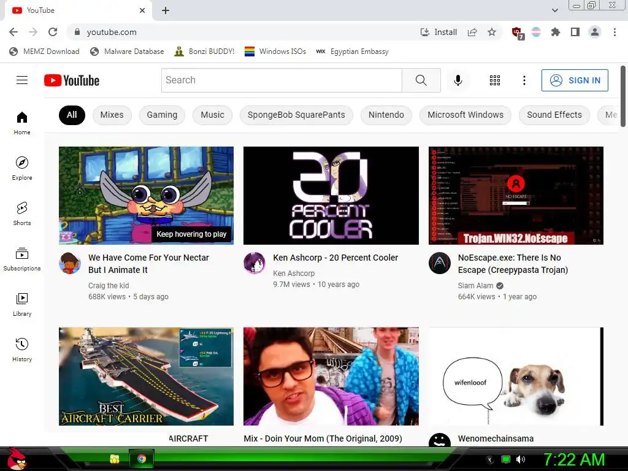Open the Chrome three-dot menu
This screenshot has width=628, height=471.
(615, 32)
